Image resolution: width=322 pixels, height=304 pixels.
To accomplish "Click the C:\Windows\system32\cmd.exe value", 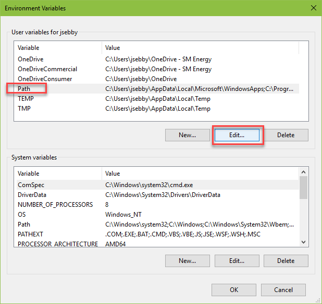I will pos(149,185).
